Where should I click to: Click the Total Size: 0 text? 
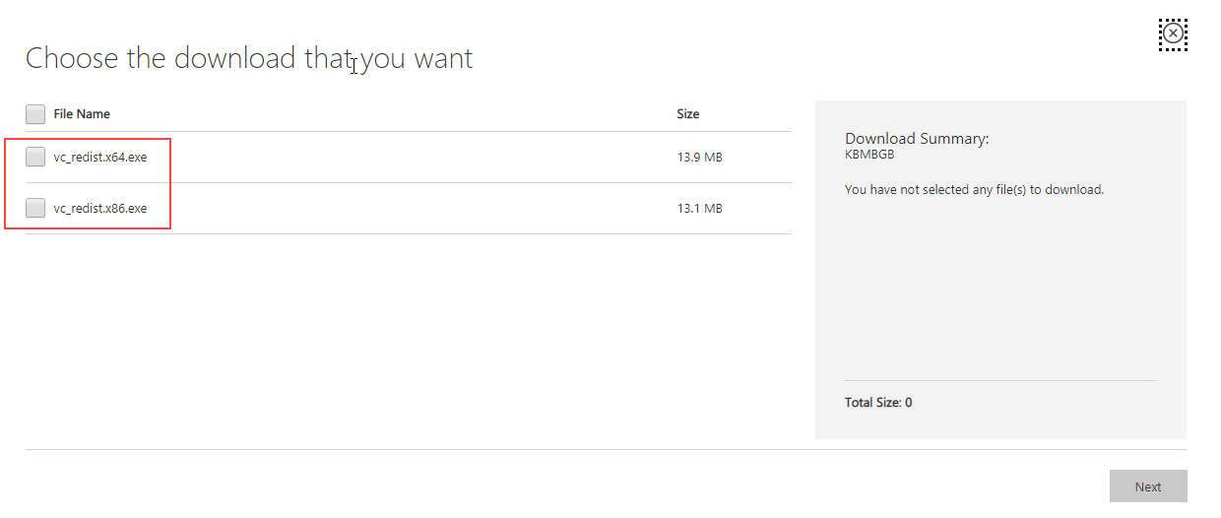[x=878, y=403]
